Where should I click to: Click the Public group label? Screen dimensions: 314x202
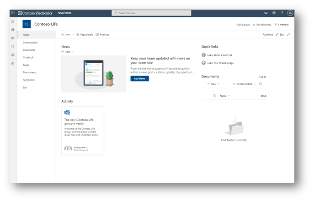click(x=243, y=25)
